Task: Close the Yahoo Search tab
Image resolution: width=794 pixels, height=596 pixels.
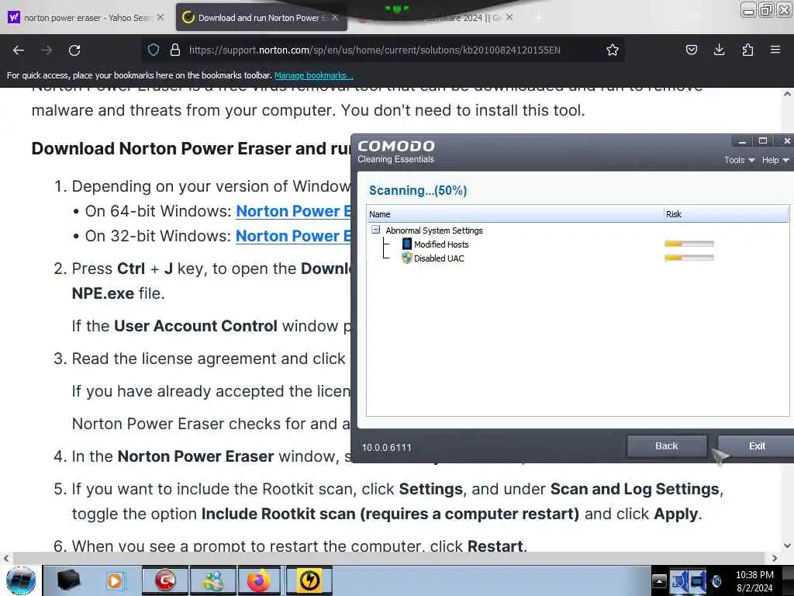Action: (161, 17)
